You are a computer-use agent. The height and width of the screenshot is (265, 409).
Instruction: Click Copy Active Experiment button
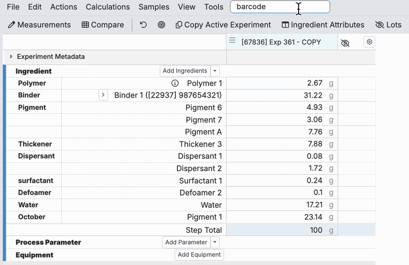coord(223,25)
